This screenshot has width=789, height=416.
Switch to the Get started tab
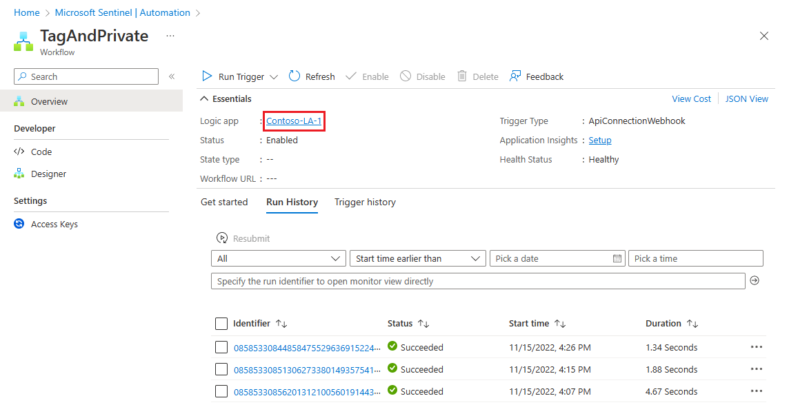coord(224,202)
